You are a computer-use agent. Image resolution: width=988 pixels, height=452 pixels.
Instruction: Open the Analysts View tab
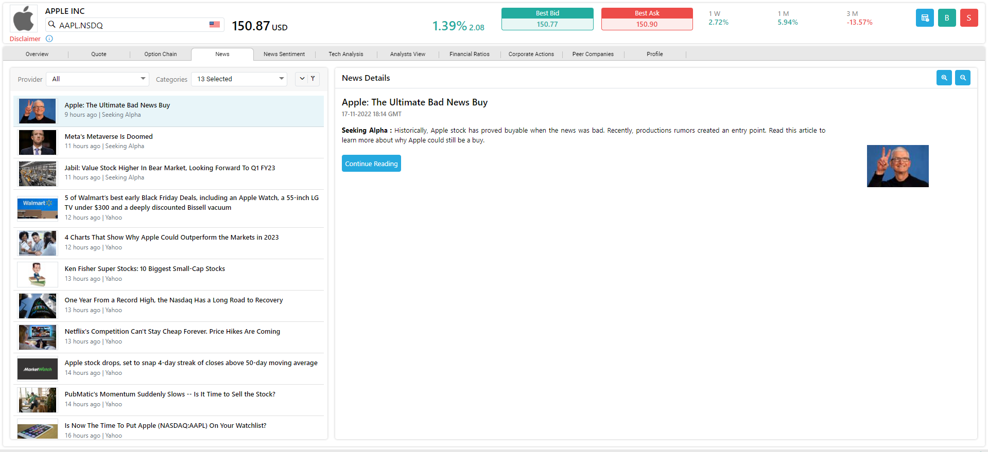(408, 54)
